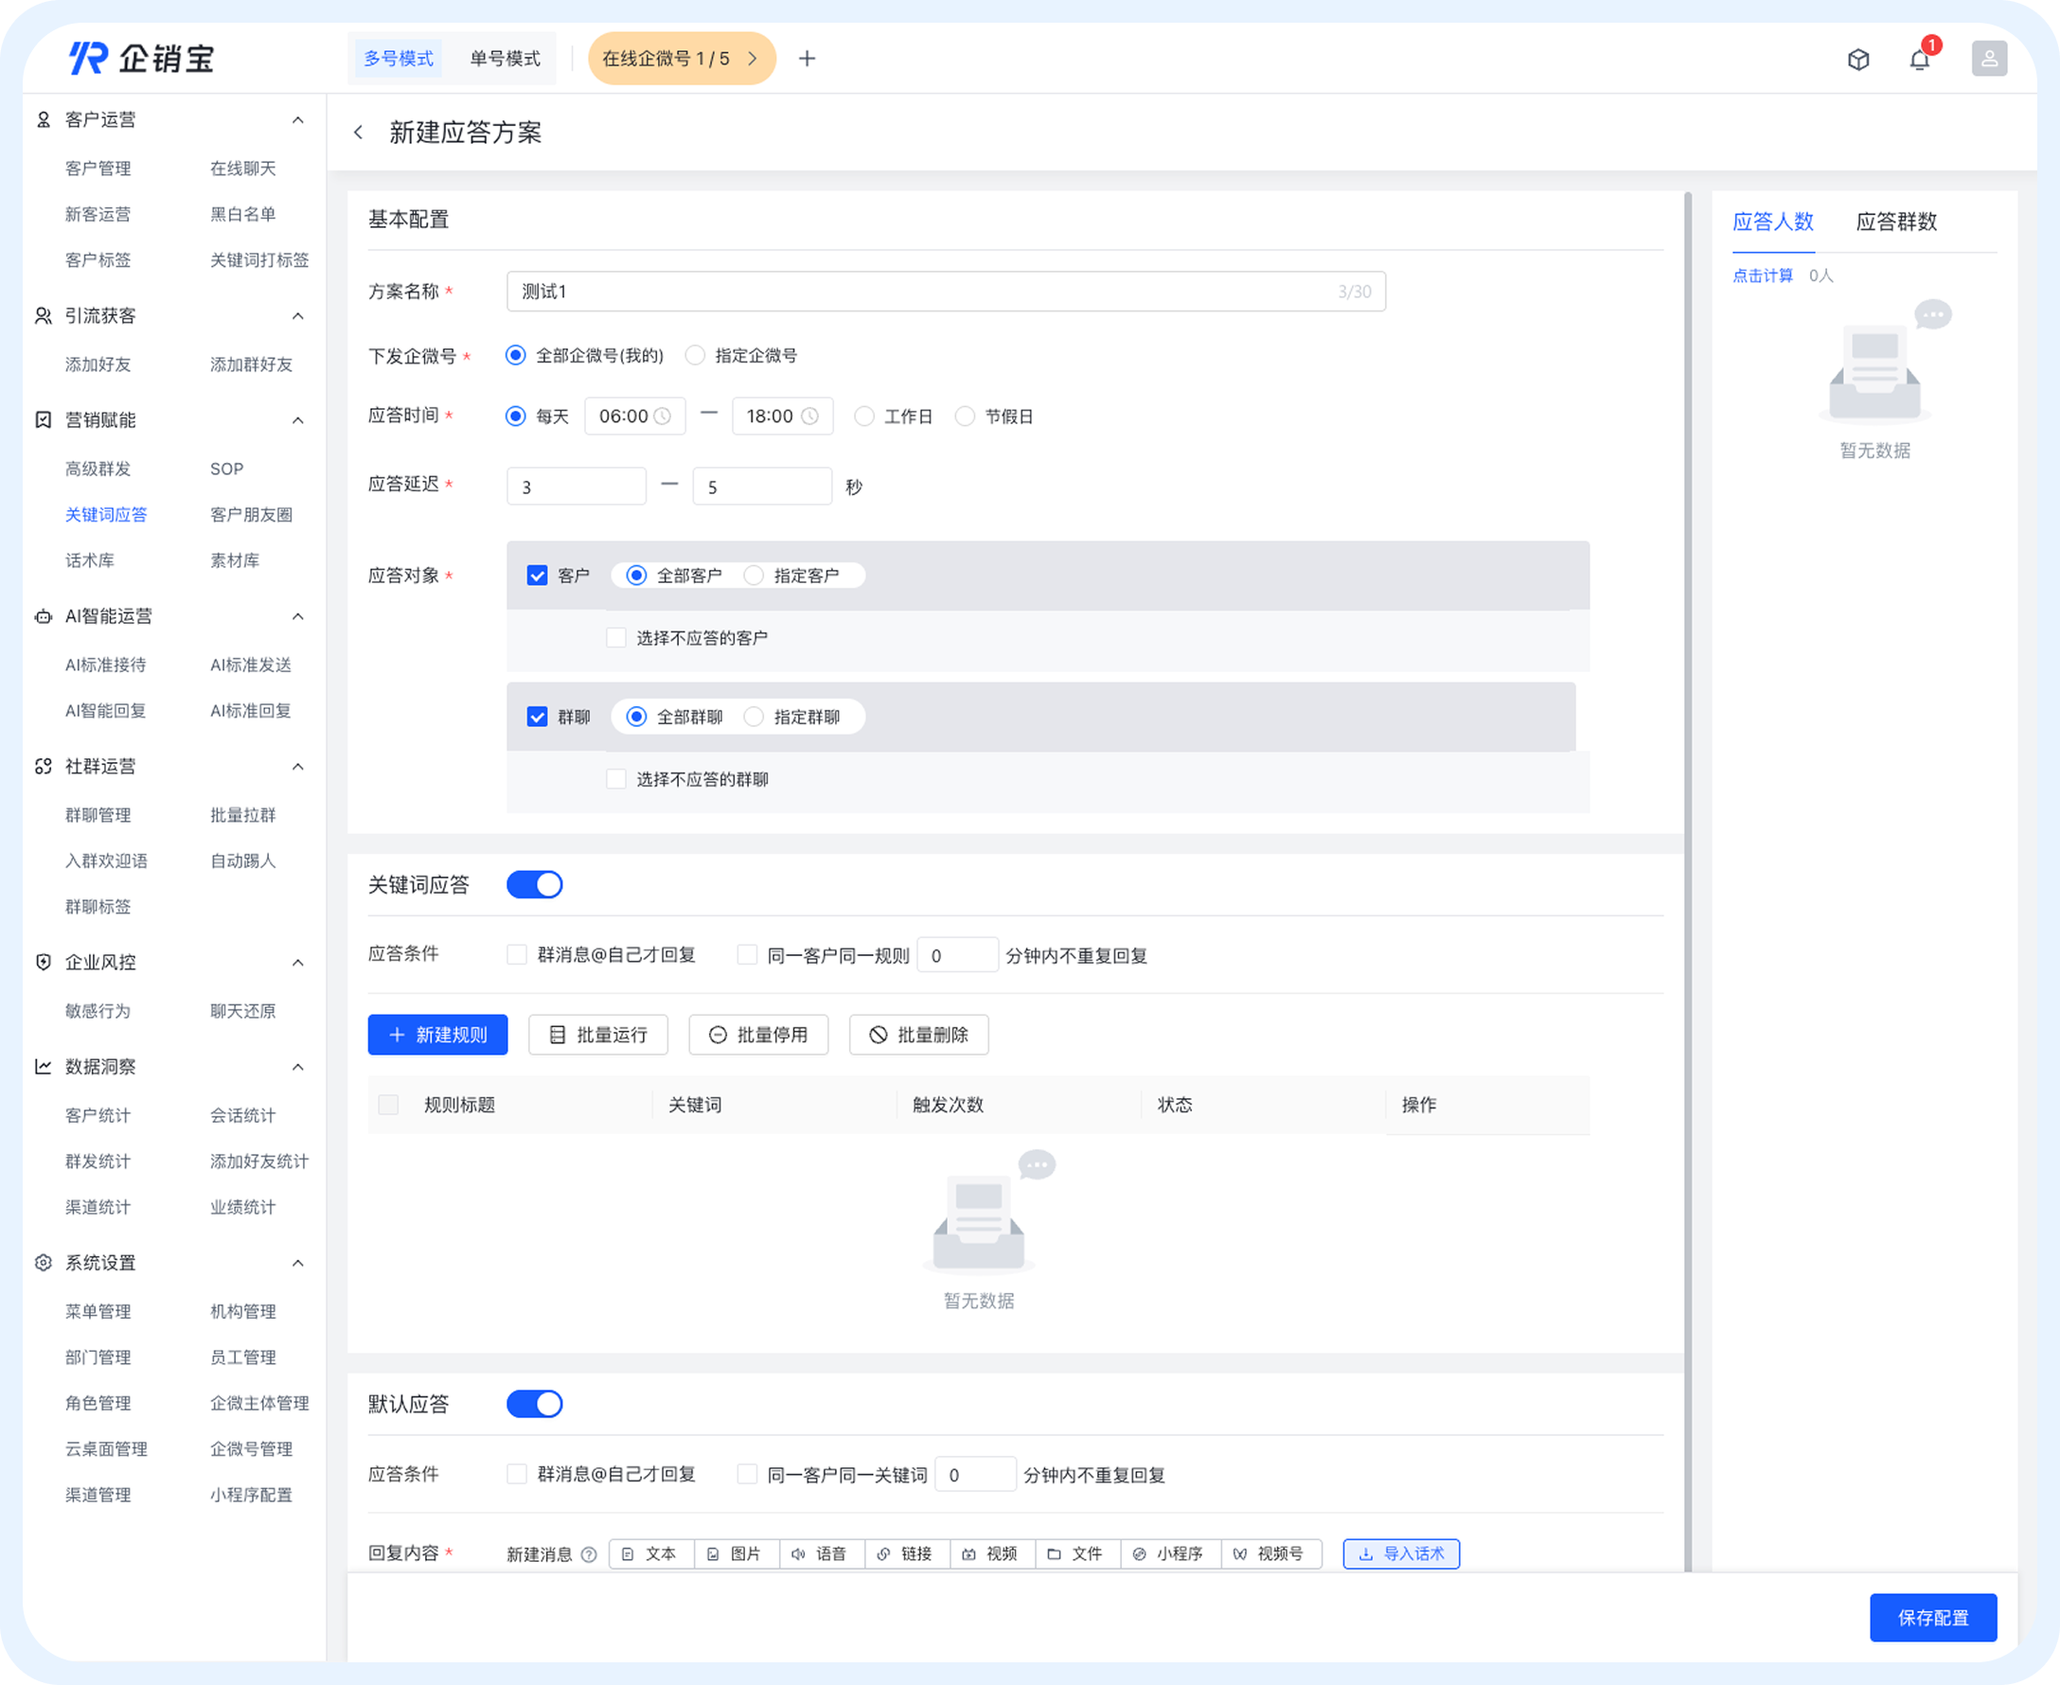
Task: Switch to the 应答群数 tab
Action: (x=1895, y=222)
